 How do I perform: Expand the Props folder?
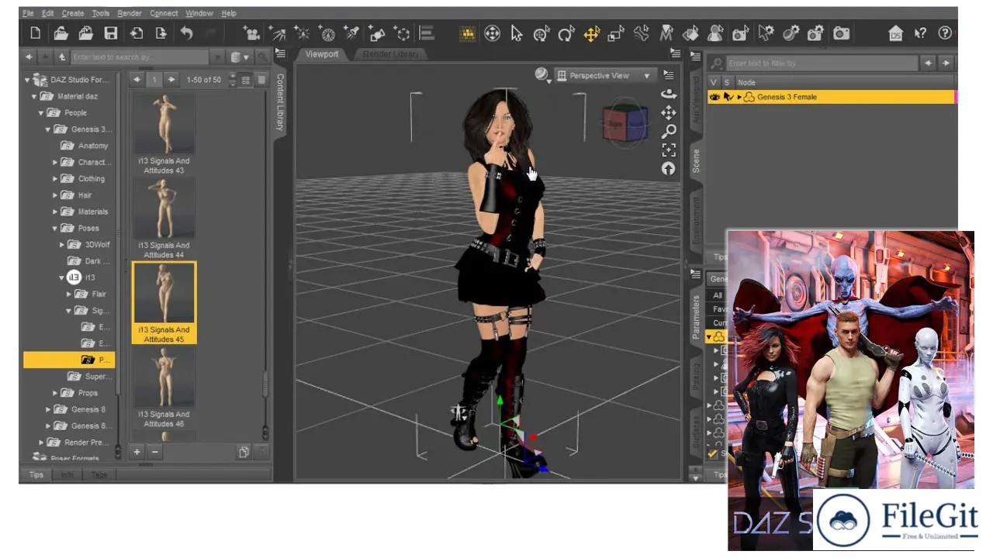click(55, 393)
